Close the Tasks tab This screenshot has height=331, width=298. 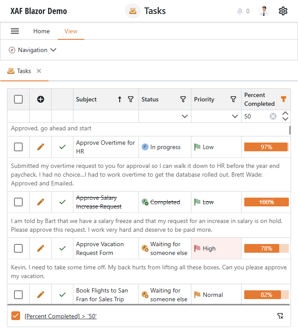click(39, 71)
